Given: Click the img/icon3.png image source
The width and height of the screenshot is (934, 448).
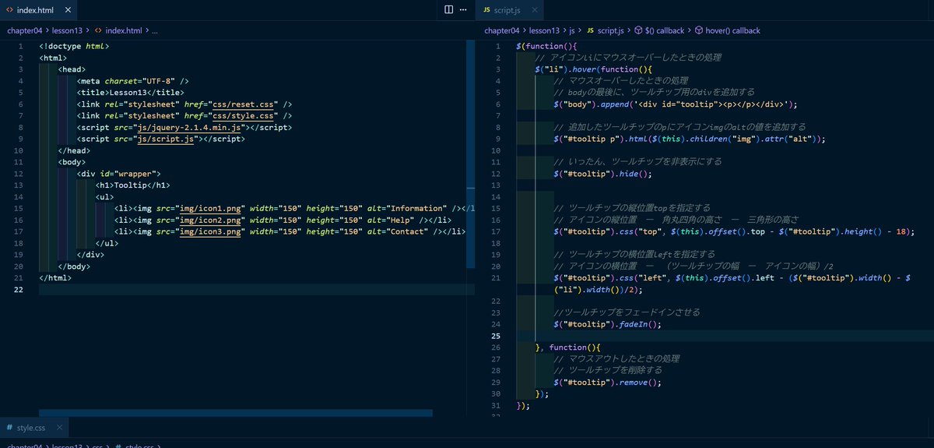Looking at the screenshot, I should point(211,231).
